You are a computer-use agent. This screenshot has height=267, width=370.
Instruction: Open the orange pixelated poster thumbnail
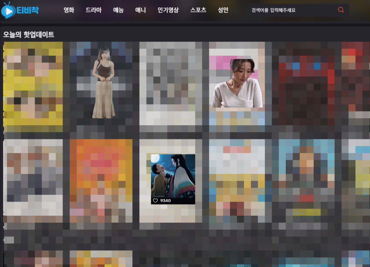tap(101, 180)
